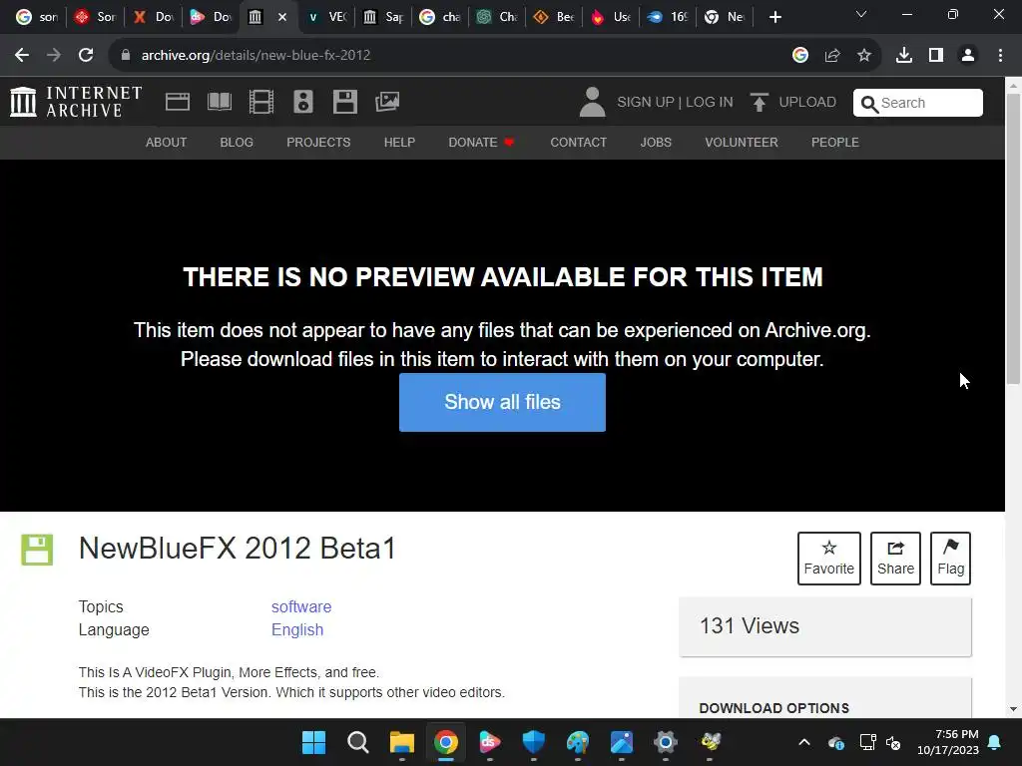Image resolution: width=1022 pixels, height=766 pixels.
Task: Click the share page icon in address bar
Action: click(832, 56)
